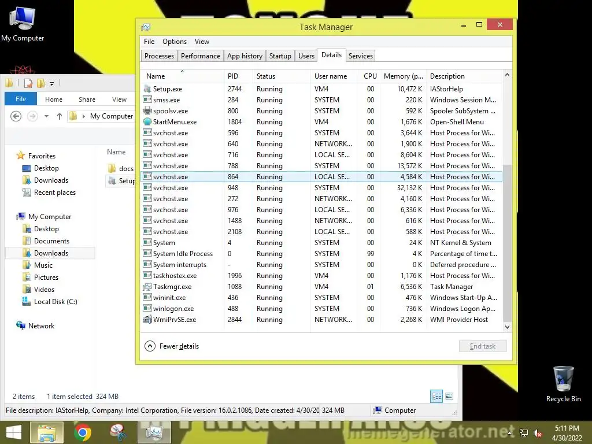Click the properties quick access toolbar icon

point(28,83)
